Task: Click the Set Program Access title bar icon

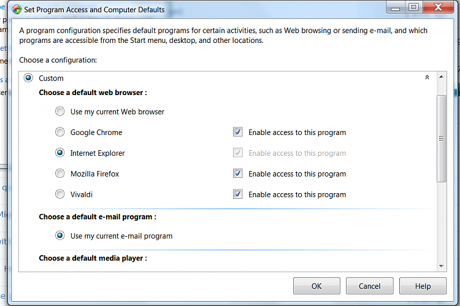Action: coord(17,10)
